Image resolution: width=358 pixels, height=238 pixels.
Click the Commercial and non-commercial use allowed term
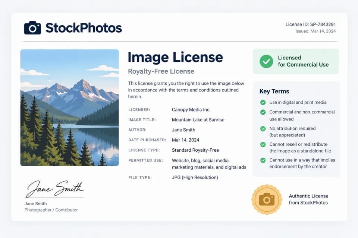[302, 116]
